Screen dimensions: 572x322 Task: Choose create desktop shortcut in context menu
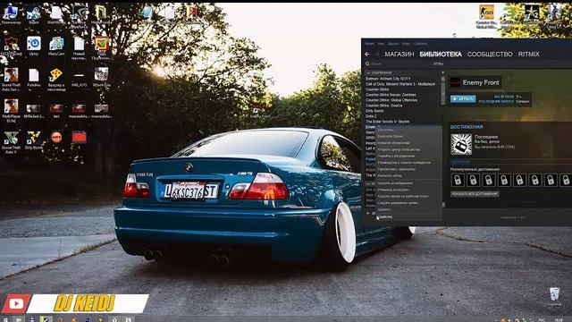click(408, 196)
